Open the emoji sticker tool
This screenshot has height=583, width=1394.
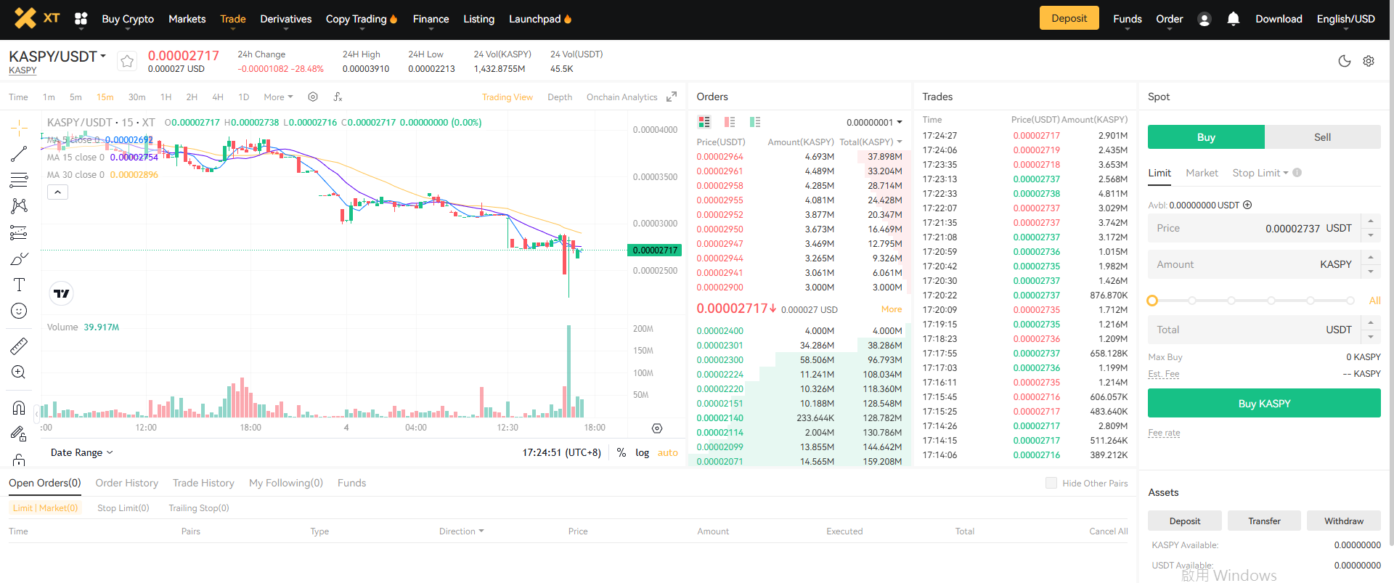tap(20, 311)
